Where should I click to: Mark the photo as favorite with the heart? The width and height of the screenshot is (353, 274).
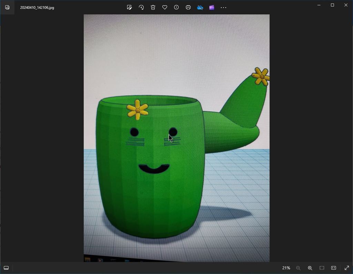click(x=165, y=7)
